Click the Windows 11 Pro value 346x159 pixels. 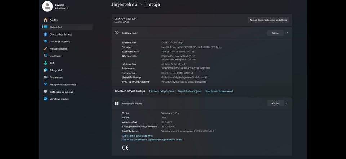(x=170, y=113)
